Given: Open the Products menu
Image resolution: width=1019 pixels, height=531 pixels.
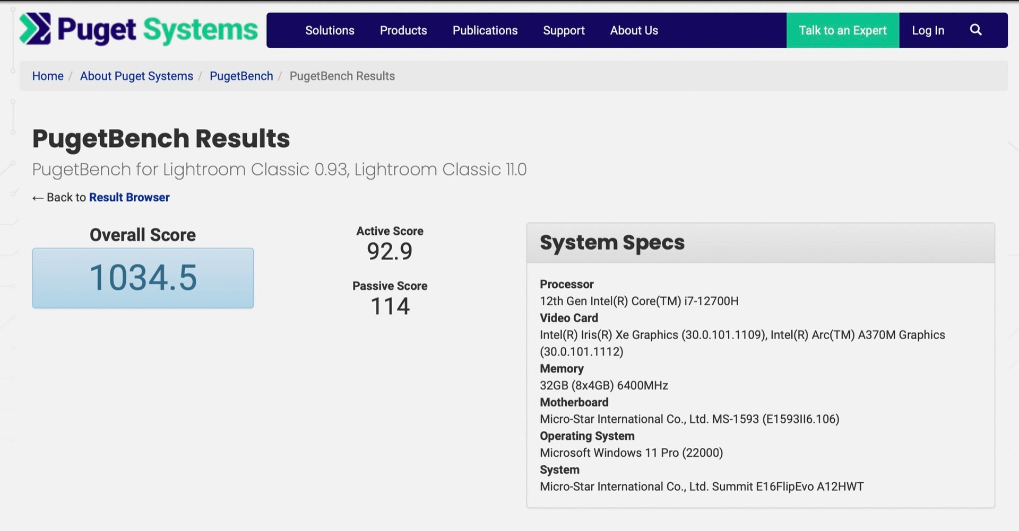Looking at the screenshot, I should click(x=403, y=30).
